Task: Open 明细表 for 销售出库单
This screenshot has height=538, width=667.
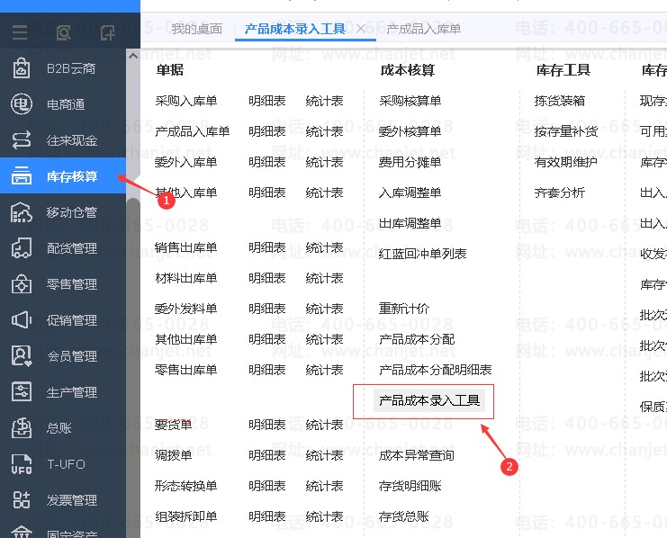Action: (x=267, y=247)
